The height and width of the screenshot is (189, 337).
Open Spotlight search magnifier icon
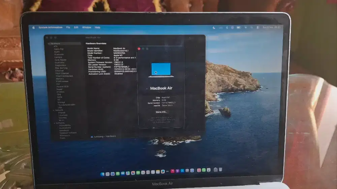(252, 28)
